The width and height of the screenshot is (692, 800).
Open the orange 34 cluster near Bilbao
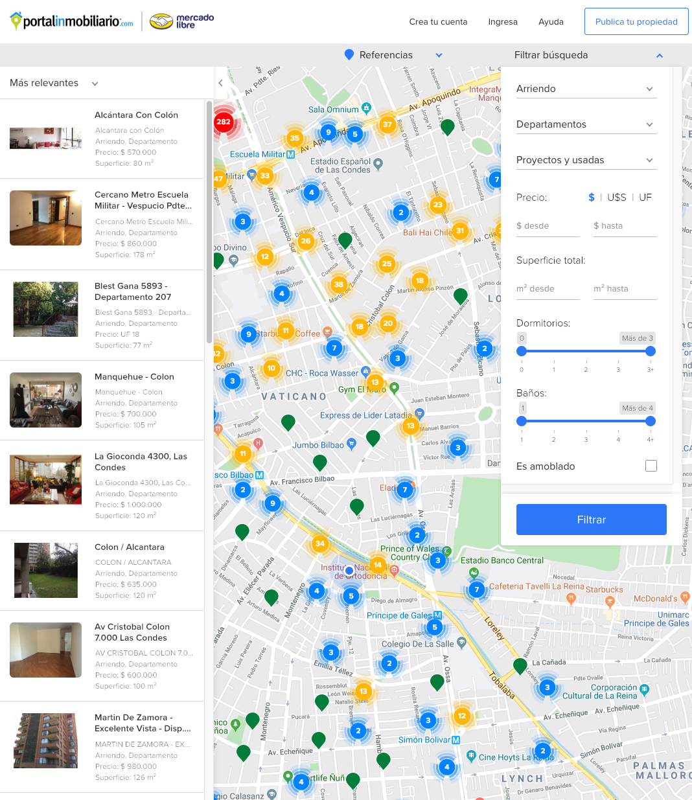click(x=320, y=543)
